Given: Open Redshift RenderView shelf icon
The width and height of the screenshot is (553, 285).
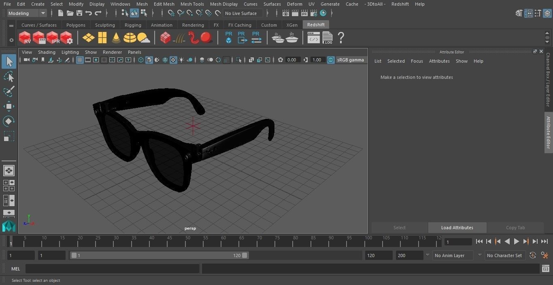Looking at the screenshot, I should (25, 38).
